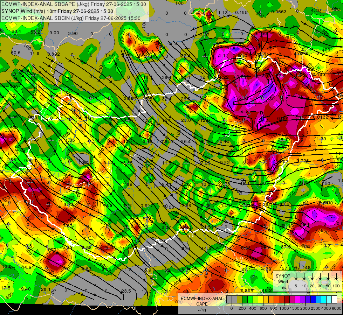Select the olive swatch in the CAPE color scale
This screenshot has height=315, width=343.
240,299
